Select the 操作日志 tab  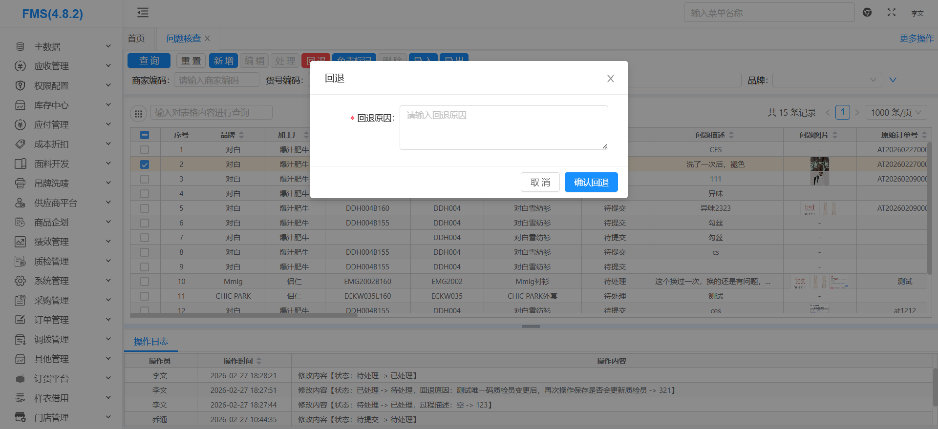tap(150, 342)
